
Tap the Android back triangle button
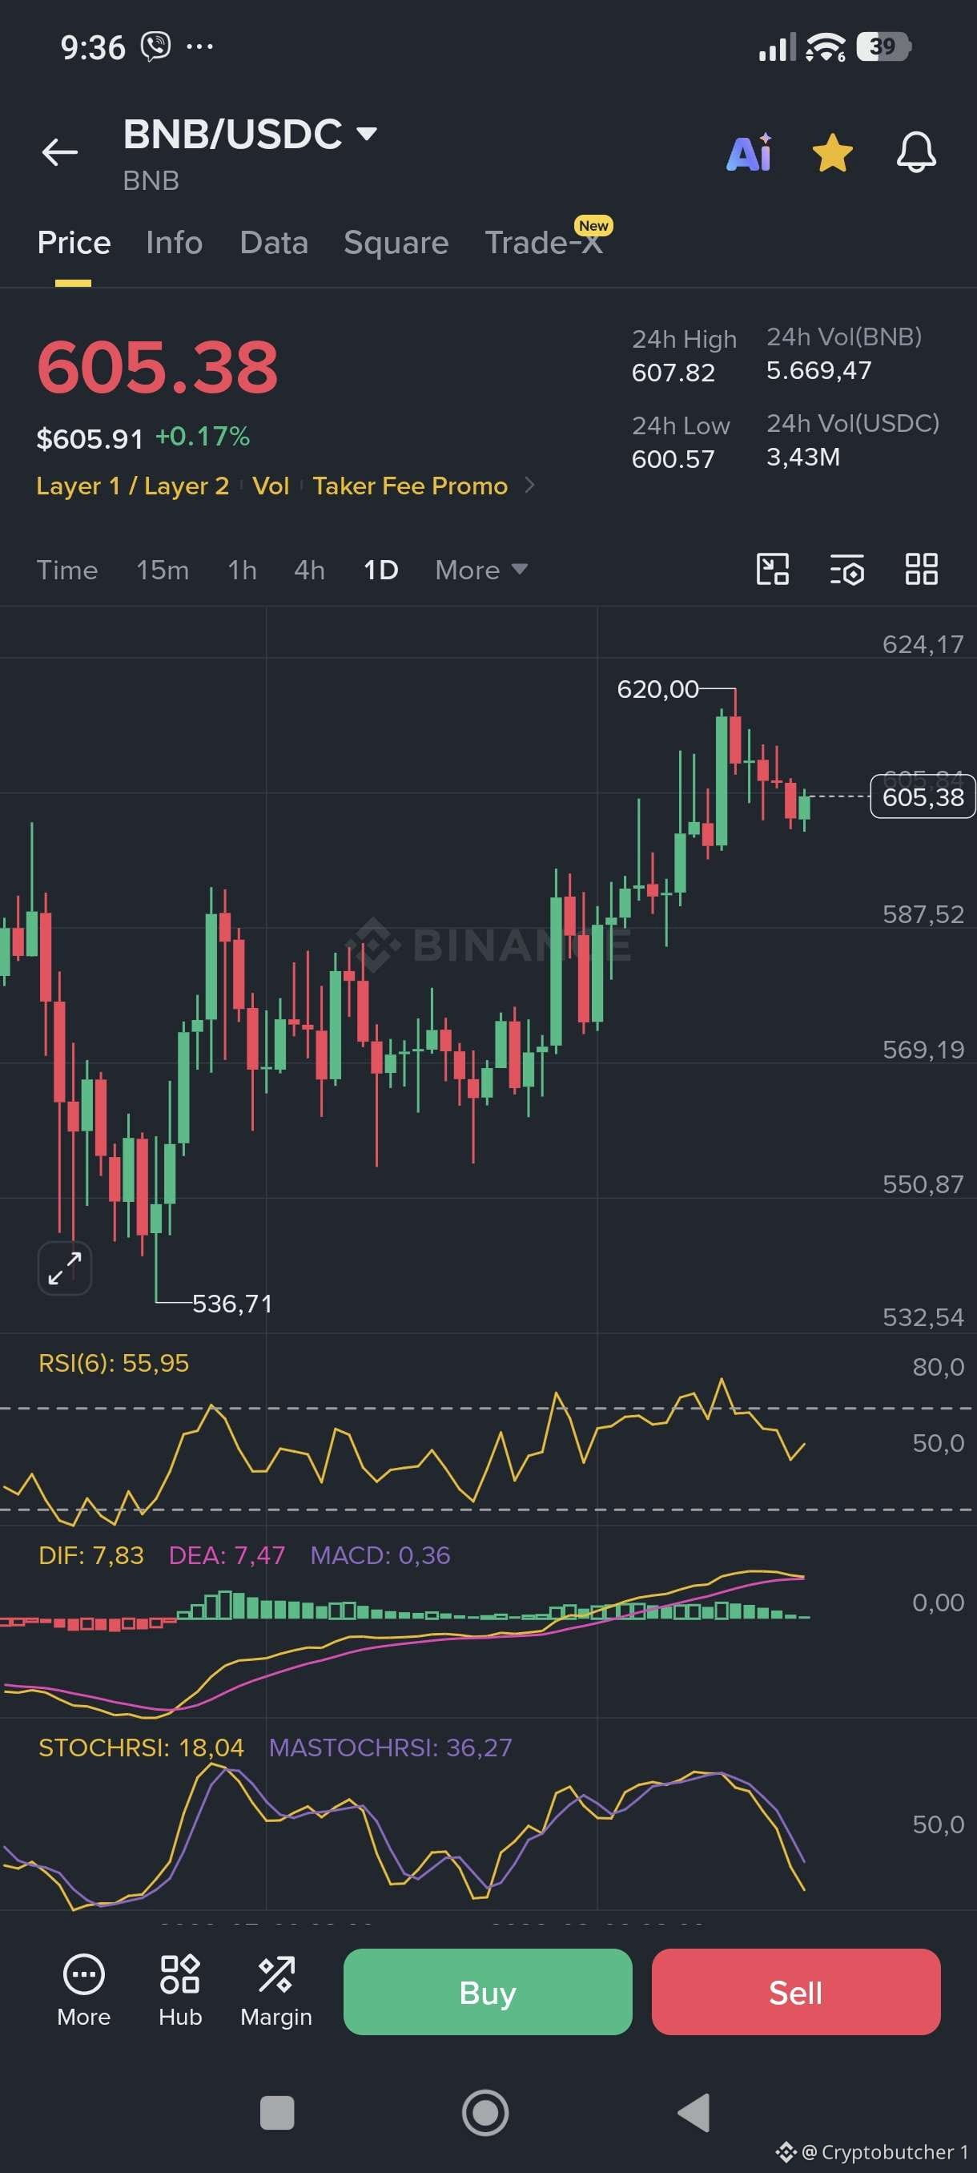694,2113
